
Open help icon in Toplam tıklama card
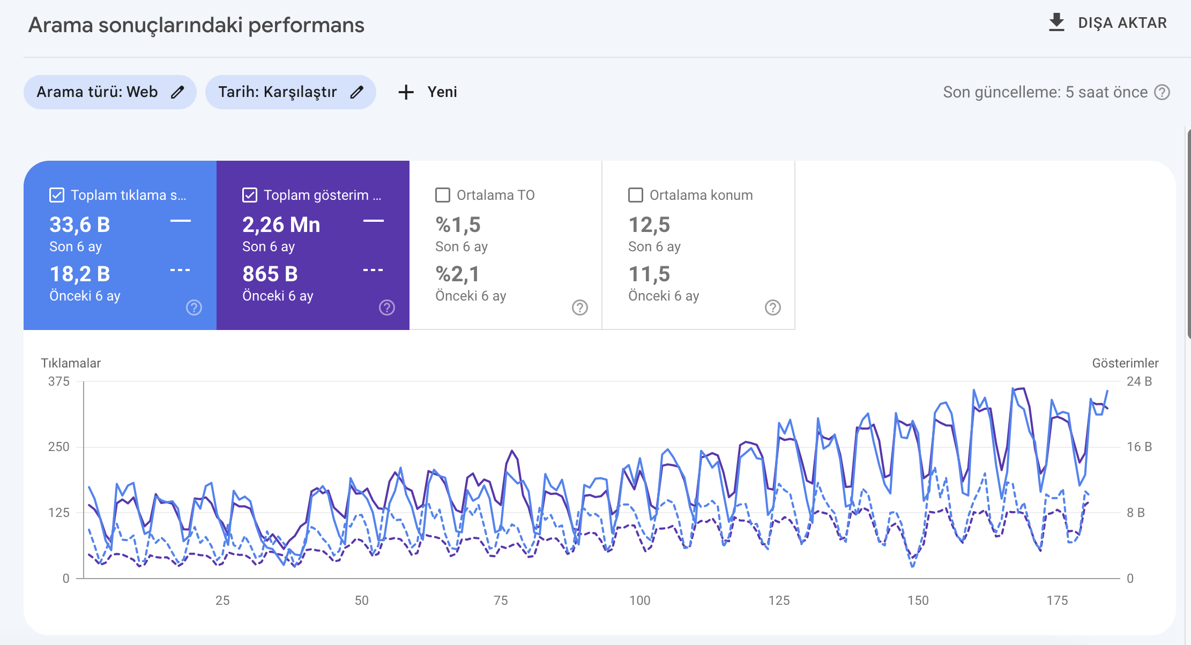tap(194, 307)
